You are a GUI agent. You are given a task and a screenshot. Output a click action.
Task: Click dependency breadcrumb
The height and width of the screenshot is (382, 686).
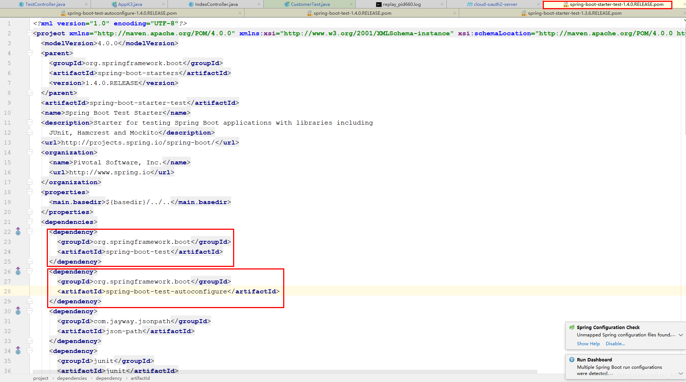click(x=109, y=378)
